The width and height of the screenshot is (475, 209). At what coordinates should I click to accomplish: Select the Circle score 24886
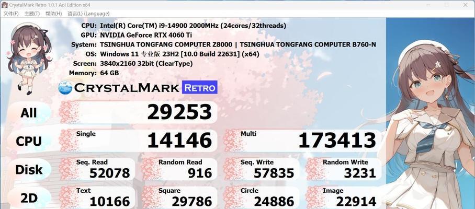[x=274, y=202]
